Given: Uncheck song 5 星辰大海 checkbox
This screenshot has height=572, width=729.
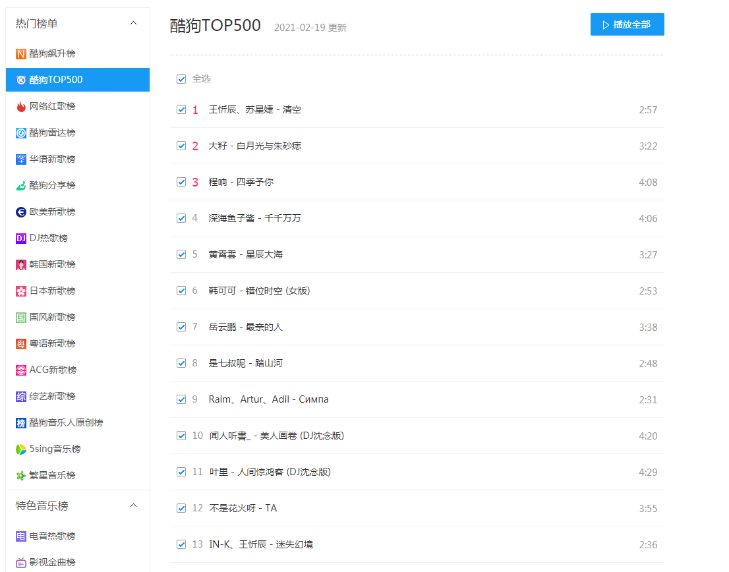Looking at the screenshot, I should click(x=181, y=254).
